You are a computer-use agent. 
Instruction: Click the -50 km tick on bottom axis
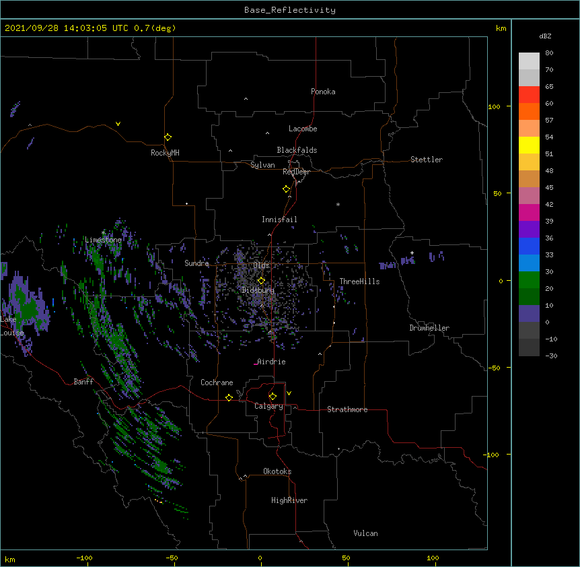pyautogui.click(x=172, y=558)
